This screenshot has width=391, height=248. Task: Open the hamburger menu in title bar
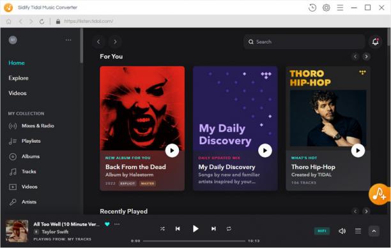click(340, 8)
